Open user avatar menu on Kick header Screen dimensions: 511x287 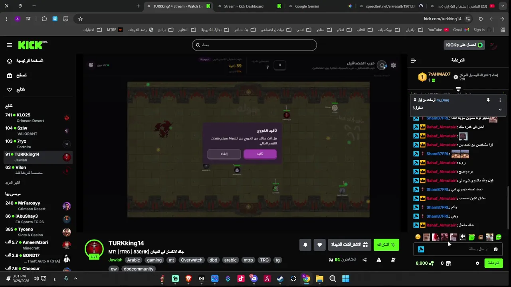[x=494, y=45]
